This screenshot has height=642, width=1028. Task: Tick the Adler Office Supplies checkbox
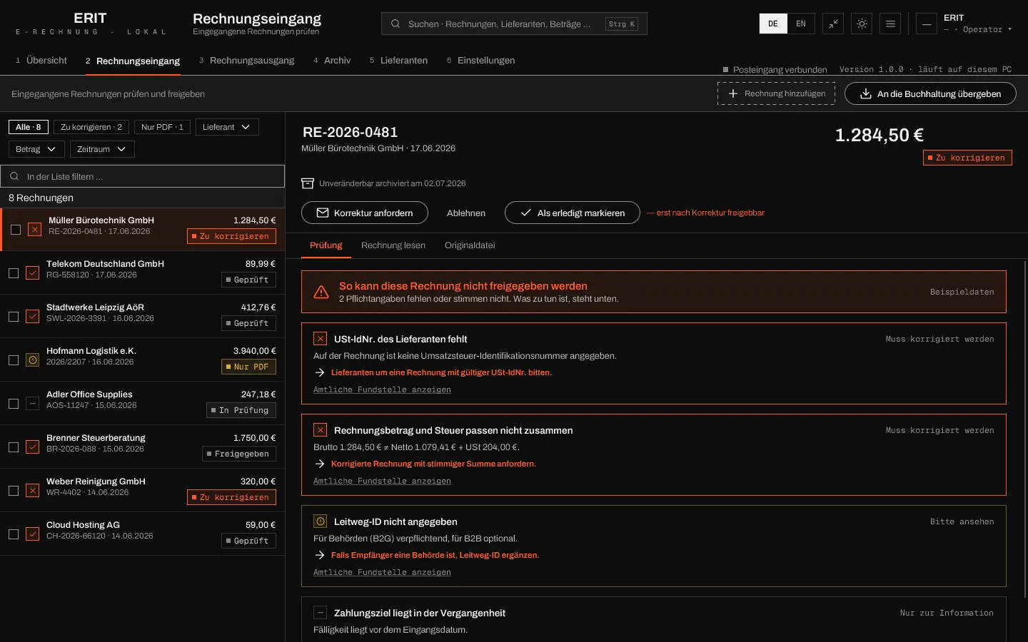14,404
